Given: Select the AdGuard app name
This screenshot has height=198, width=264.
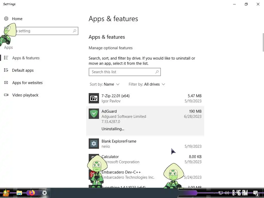Looking at the screenshot, I should tap(109, 111).
